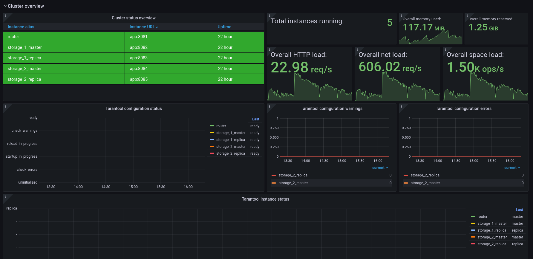Sort table by Instance alias column
Viewport: 533px width, 259px height.
click(x=21, y=27)
